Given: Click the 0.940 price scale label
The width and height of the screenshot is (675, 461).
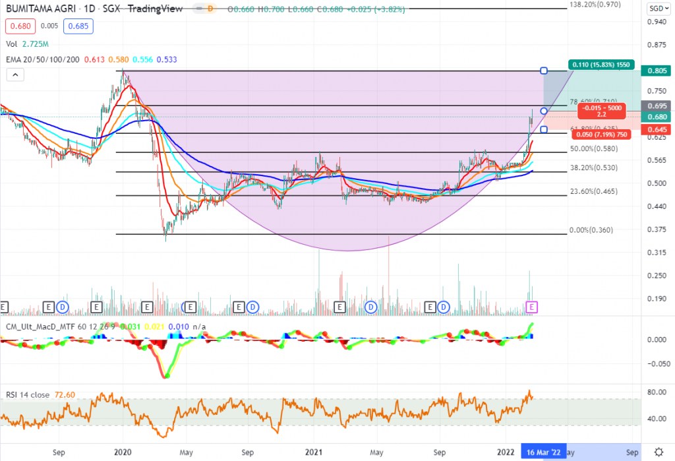Looking at the screenshot, I should (x=657, y=22).
